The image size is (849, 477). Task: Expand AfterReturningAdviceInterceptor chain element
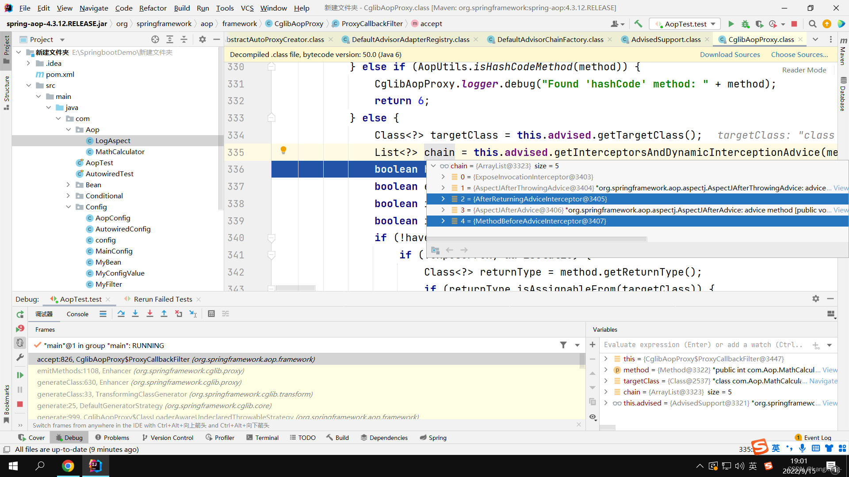[x=443, y=199]
